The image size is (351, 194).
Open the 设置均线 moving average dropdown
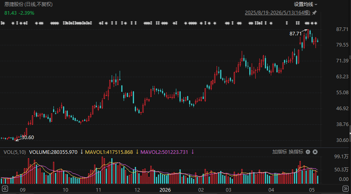[306, 4]
